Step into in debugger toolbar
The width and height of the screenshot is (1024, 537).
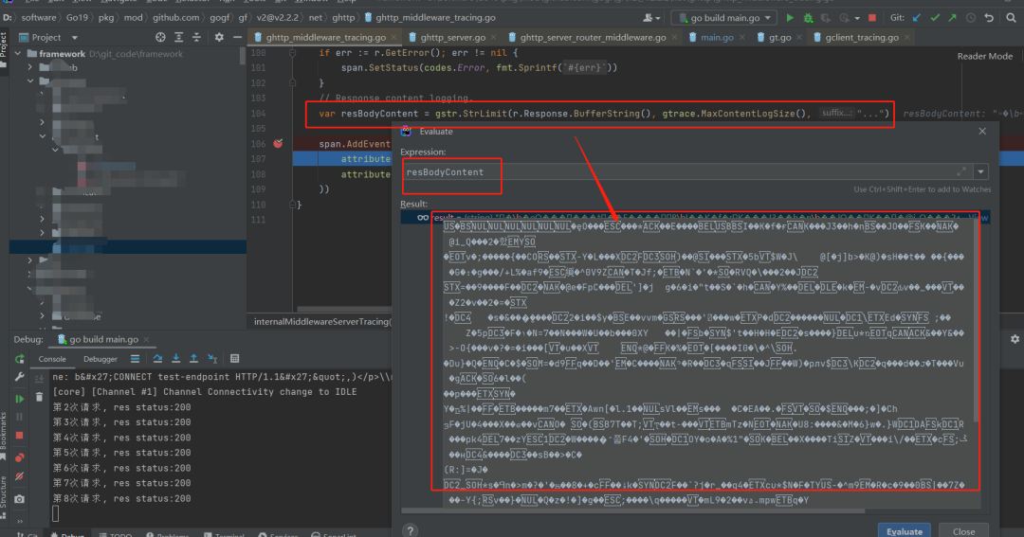click(175, 358)
